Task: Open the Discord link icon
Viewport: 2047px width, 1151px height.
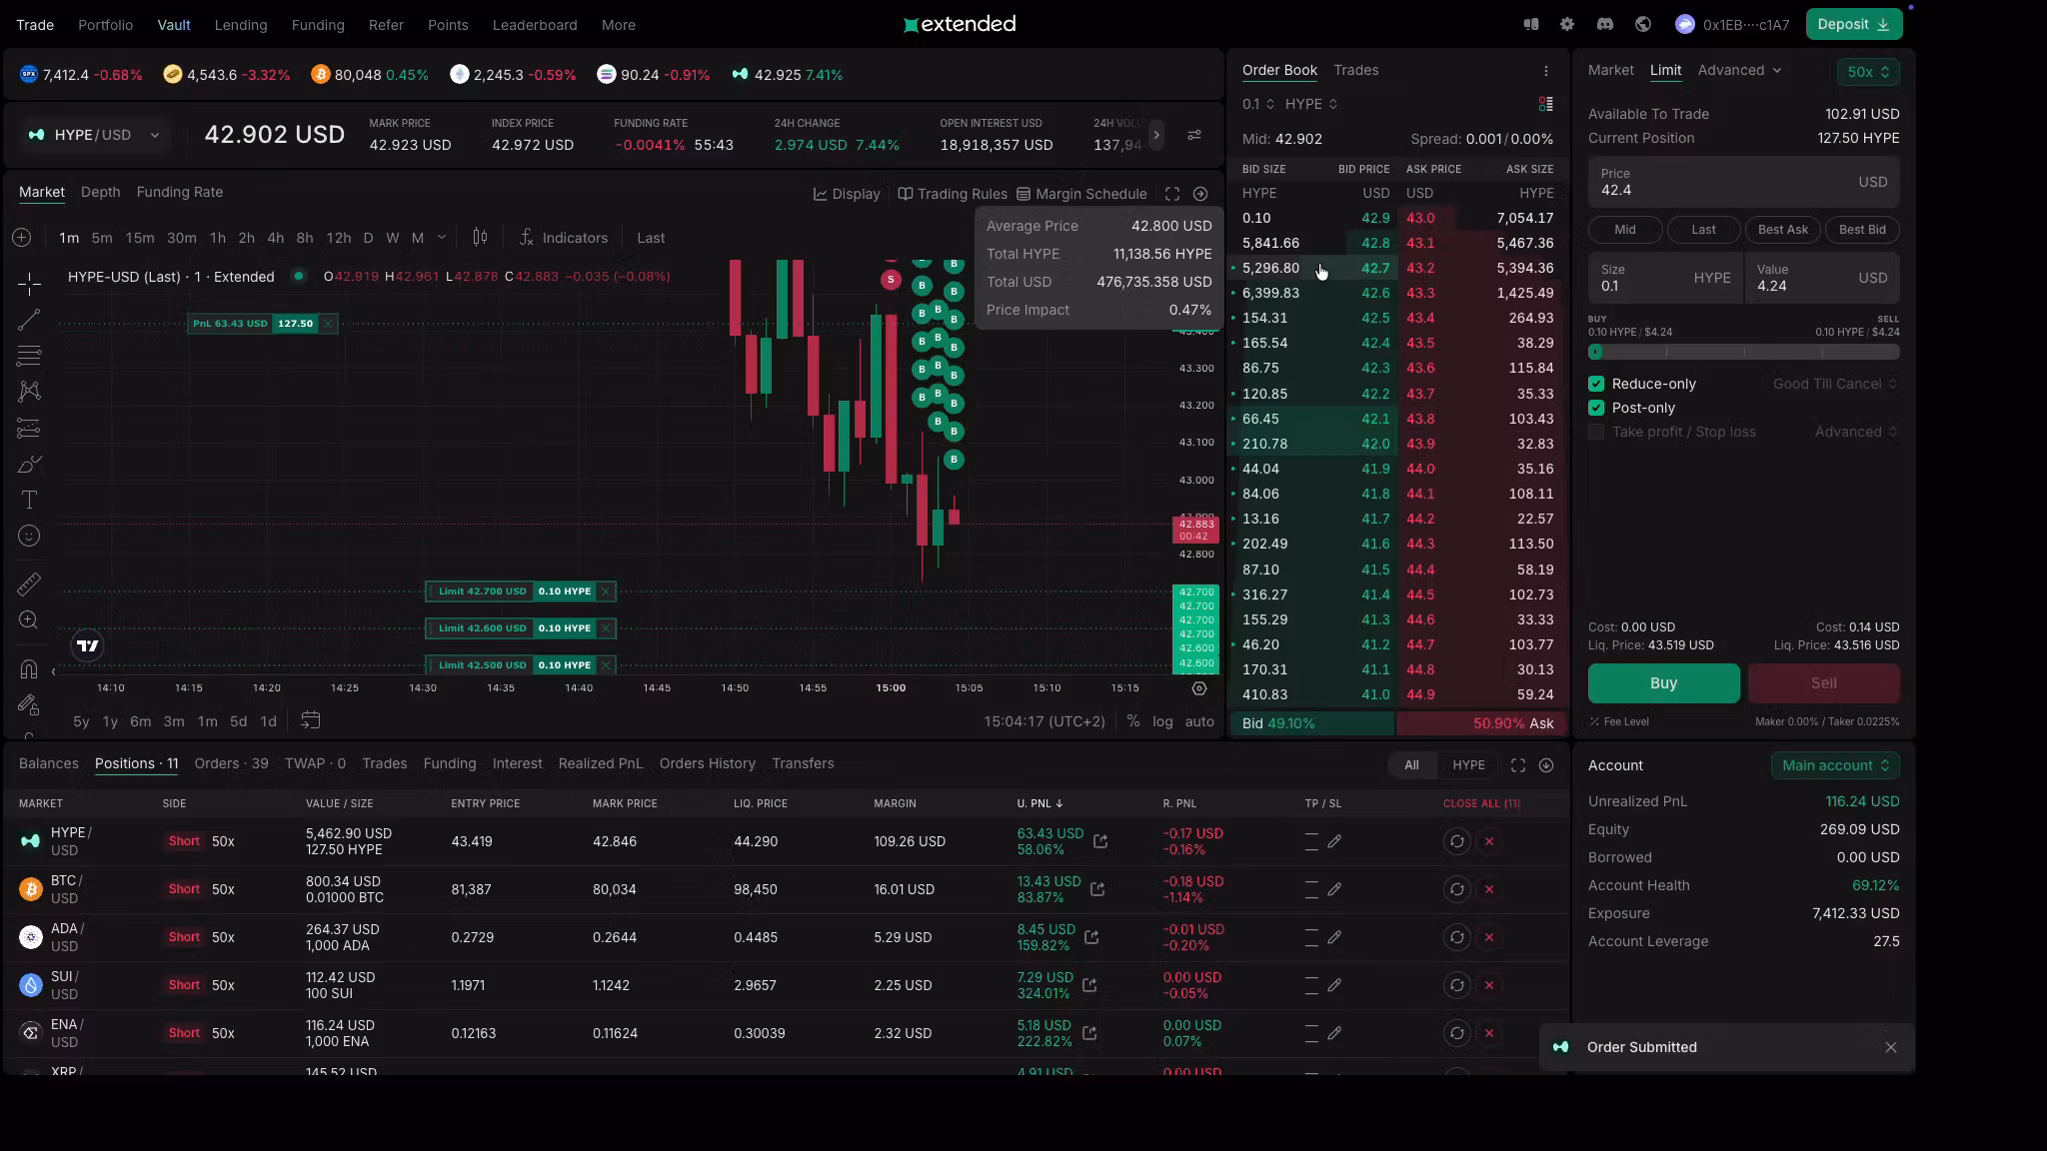Action: pos(1605,25)
